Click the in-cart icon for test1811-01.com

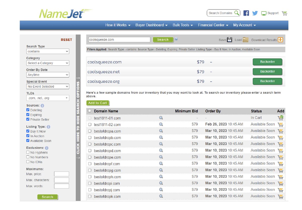[x=280, y=118]
